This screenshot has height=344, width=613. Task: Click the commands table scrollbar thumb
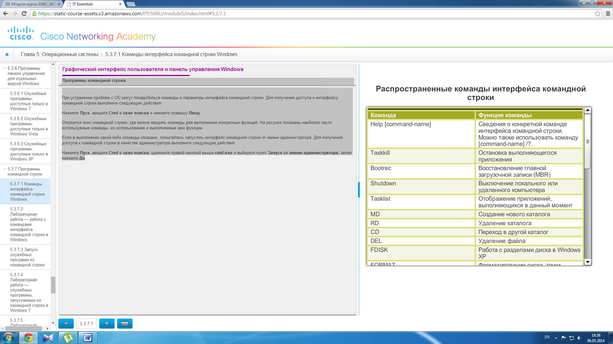[x=587, y=141]
